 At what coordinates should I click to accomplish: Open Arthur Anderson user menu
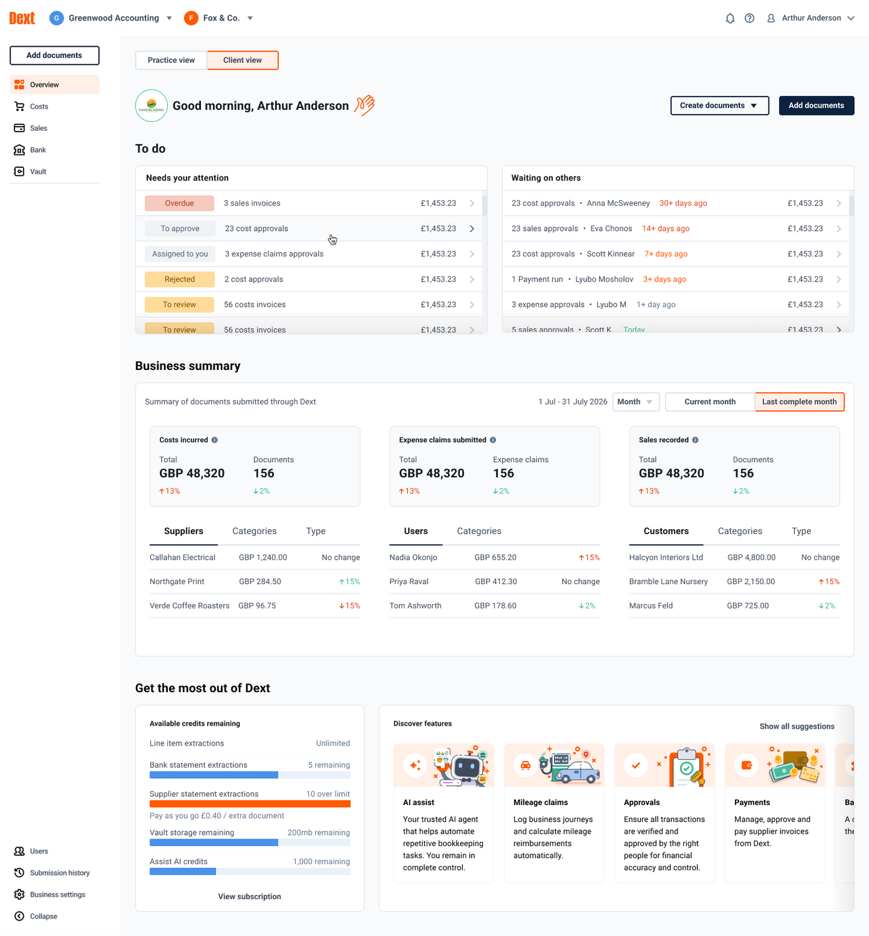tap(810, 18)
